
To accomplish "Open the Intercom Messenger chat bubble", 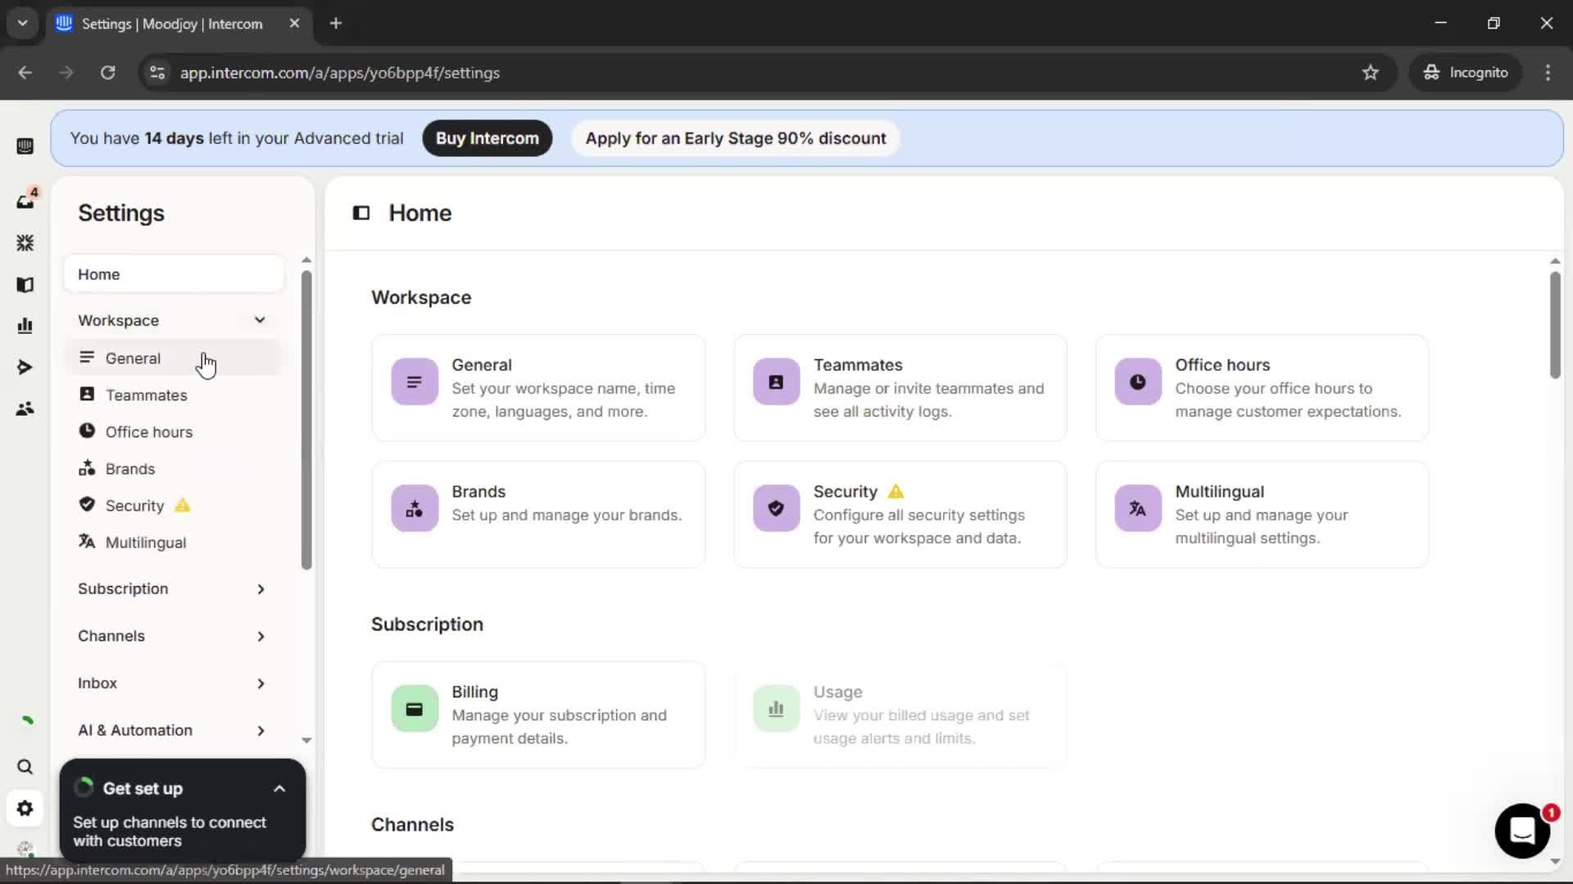I will (x=1522, y=831).
